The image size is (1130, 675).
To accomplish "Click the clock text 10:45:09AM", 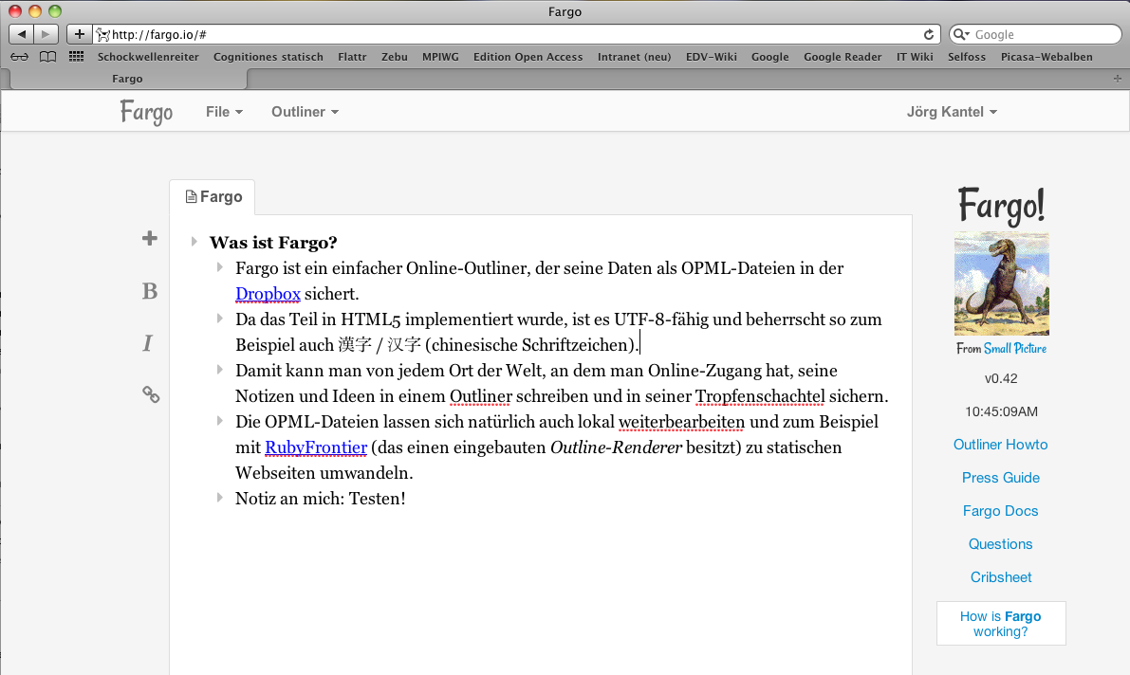I will 1001,411.
